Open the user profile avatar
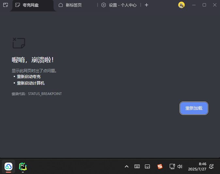The height and width of the screenshot is (174, 220). (x=181, y=5)
